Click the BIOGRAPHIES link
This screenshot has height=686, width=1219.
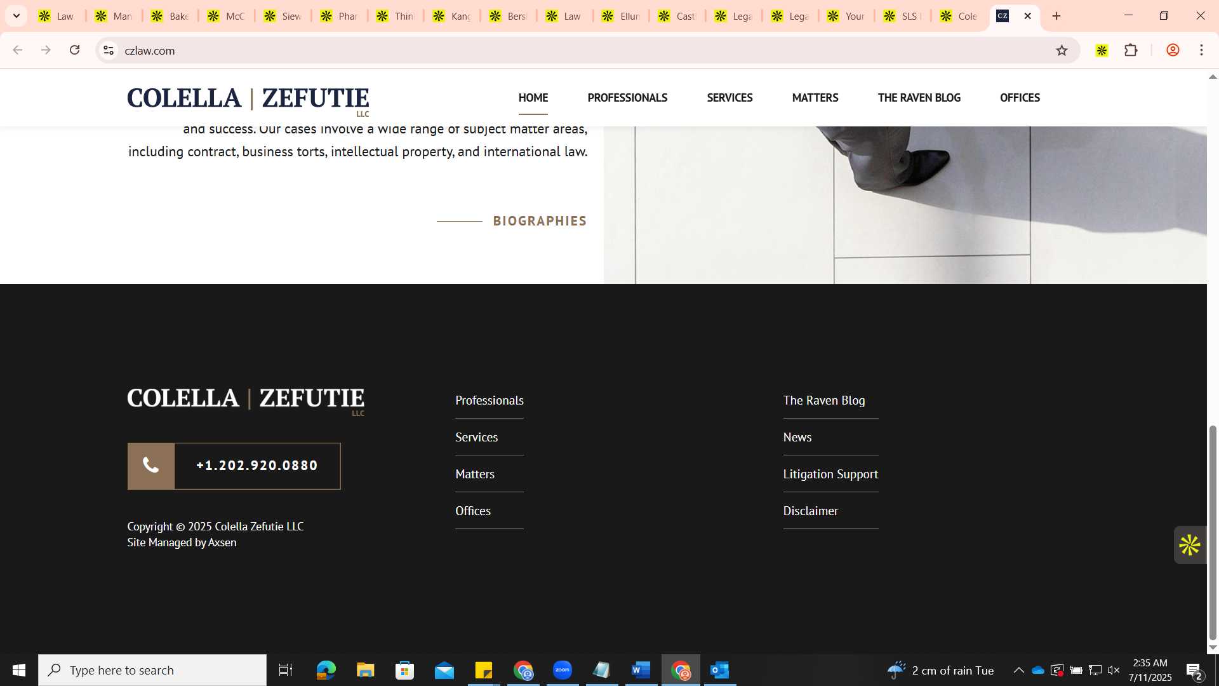pyautogui.click(x=540, y=221)
